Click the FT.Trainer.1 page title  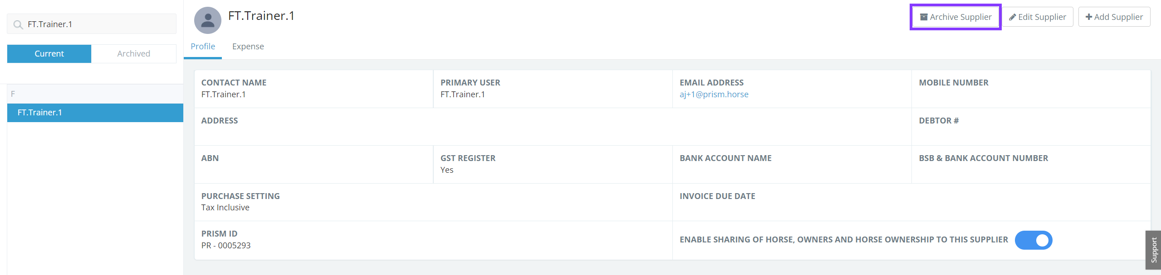pos(261,16)
